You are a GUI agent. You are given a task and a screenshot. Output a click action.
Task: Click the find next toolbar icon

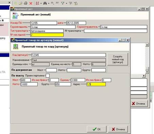[52, 3]
